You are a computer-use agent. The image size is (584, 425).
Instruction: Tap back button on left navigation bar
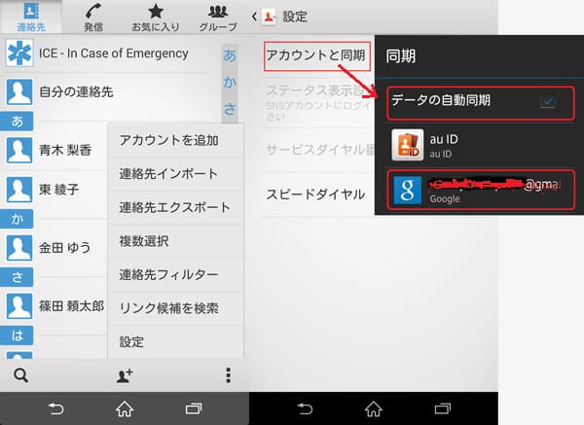(55, 409)
